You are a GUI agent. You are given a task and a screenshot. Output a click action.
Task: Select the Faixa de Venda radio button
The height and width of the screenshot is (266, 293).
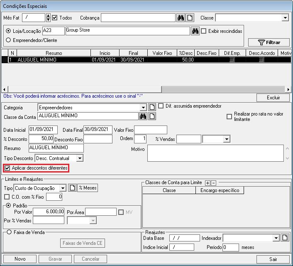(x=9, y=232)
